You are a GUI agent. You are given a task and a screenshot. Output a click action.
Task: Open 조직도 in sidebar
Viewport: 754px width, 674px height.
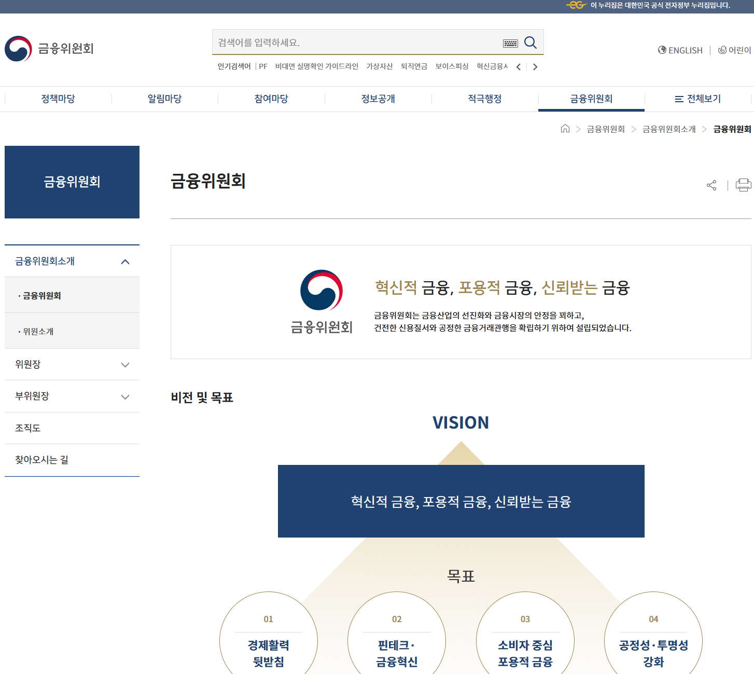[72, 428]
